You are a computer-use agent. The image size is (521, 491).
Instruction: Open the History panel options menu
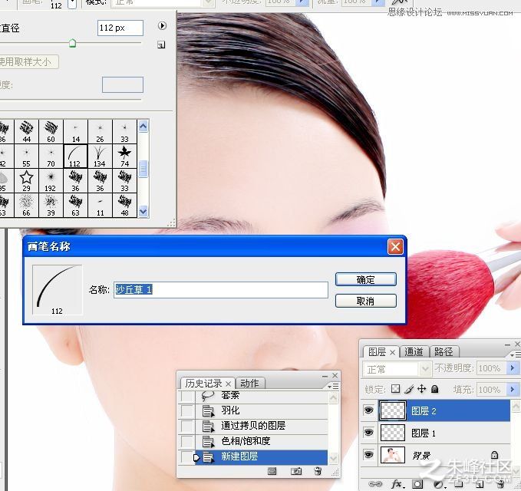pyautogui.click(x=333, y=387)
